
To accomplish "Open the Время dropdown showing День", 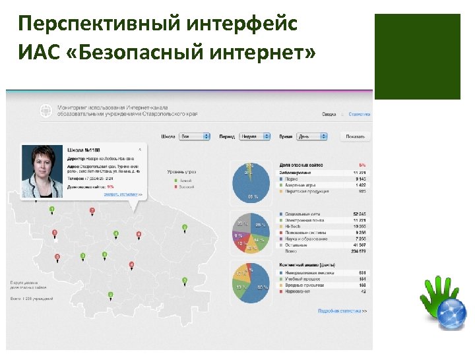I will coord(311,136).
